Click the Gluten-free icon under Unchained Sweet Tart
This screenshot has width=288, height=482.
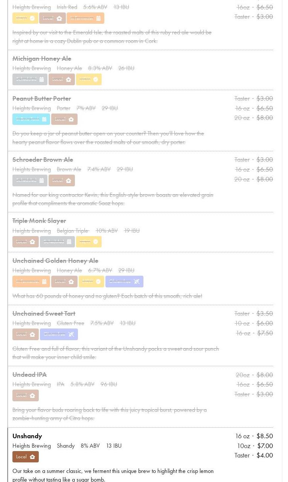[x=71, y=334]
